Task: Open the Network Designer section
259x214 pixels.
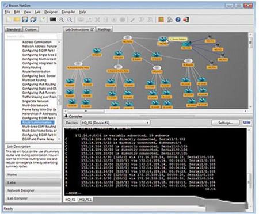Action: (33, 190)
